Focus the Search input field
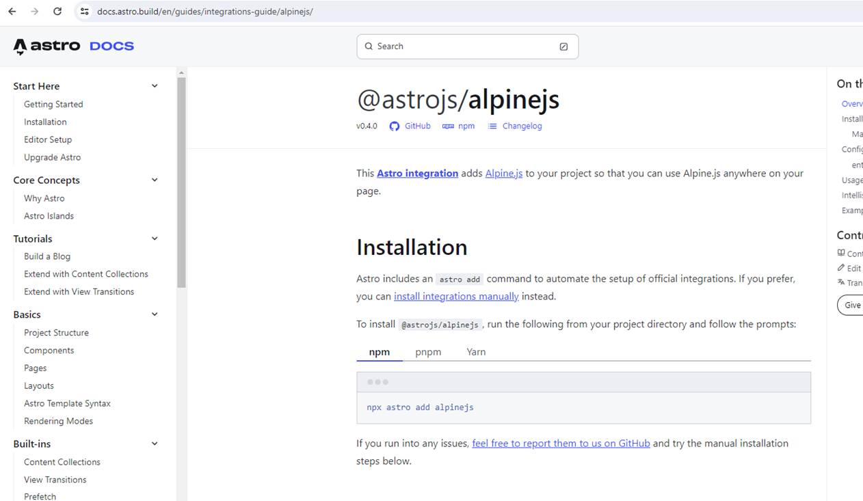 coord(468,46)
